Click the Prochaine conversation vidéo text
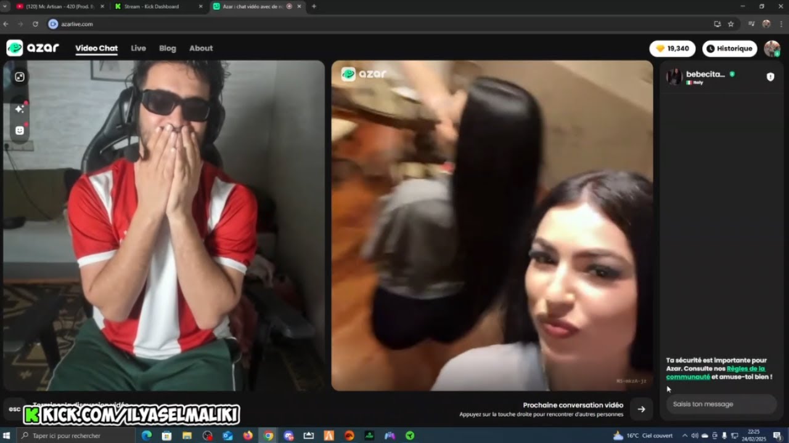The image size is (789, 443). (573, 405)
